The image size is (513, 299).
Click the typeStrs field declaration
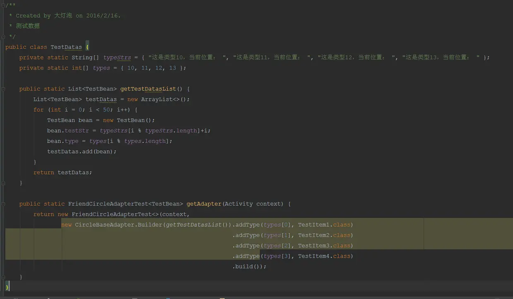coord(117,57)
